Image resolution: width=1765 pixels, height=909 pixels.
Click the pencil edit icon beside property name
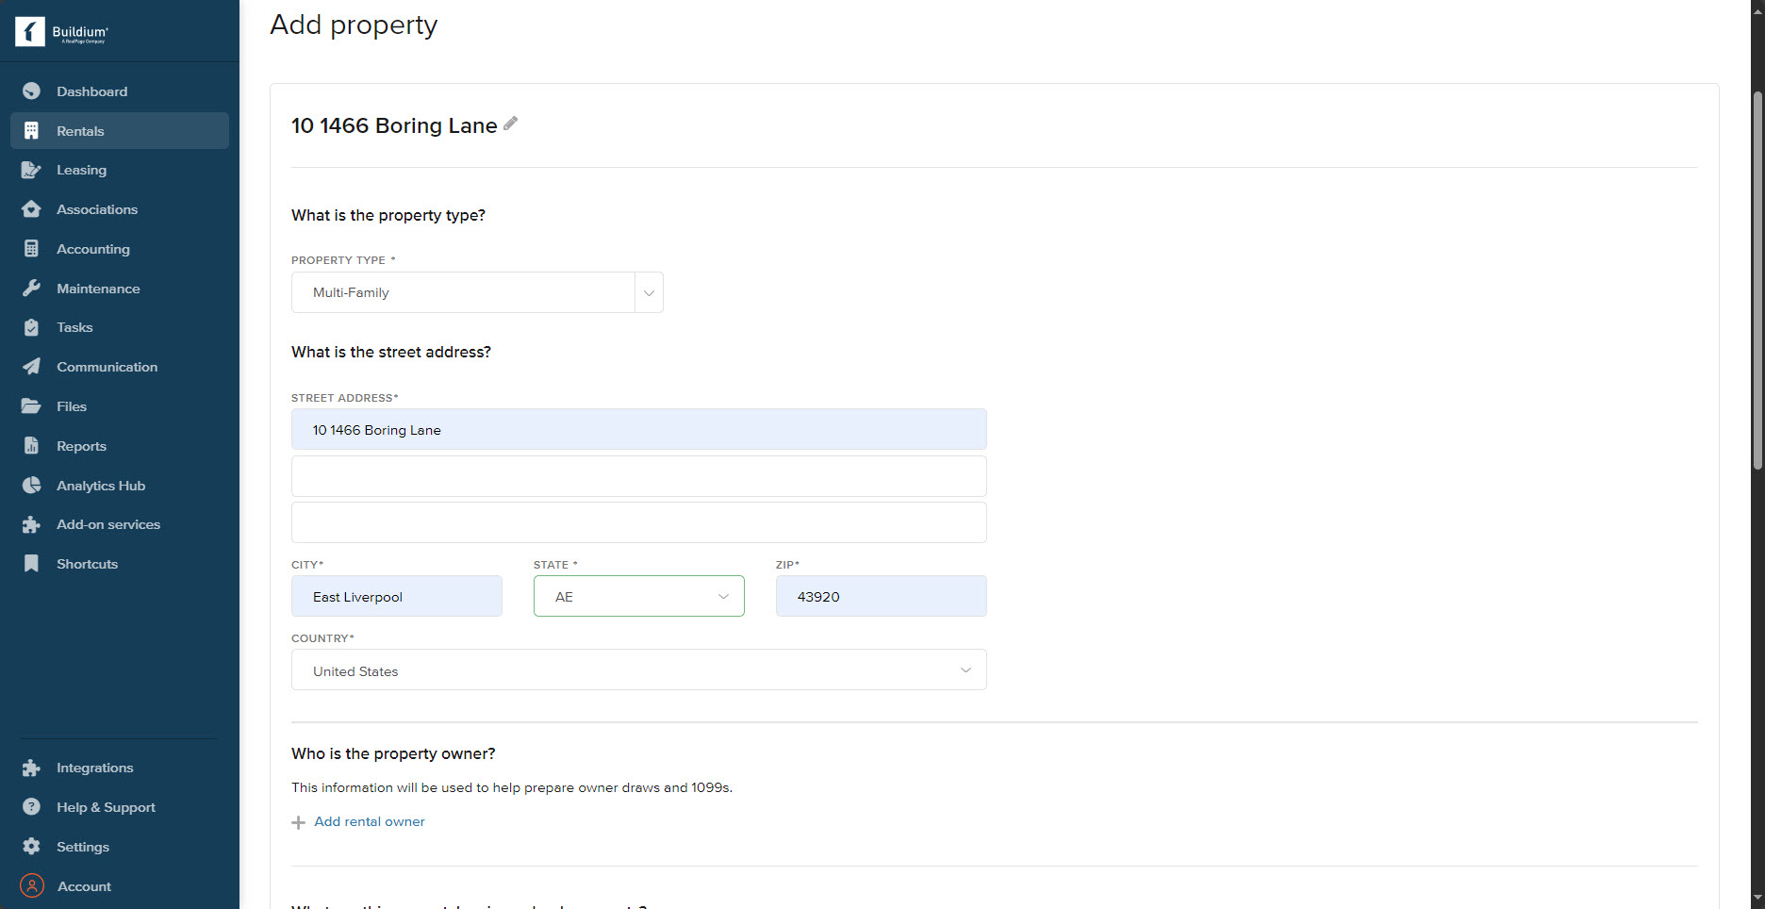click(x=510, y=124)
